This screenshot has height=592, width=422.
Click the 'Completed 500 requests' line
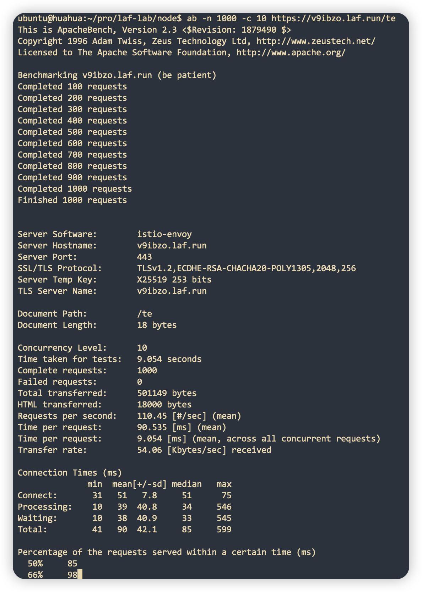pos(72,132)
